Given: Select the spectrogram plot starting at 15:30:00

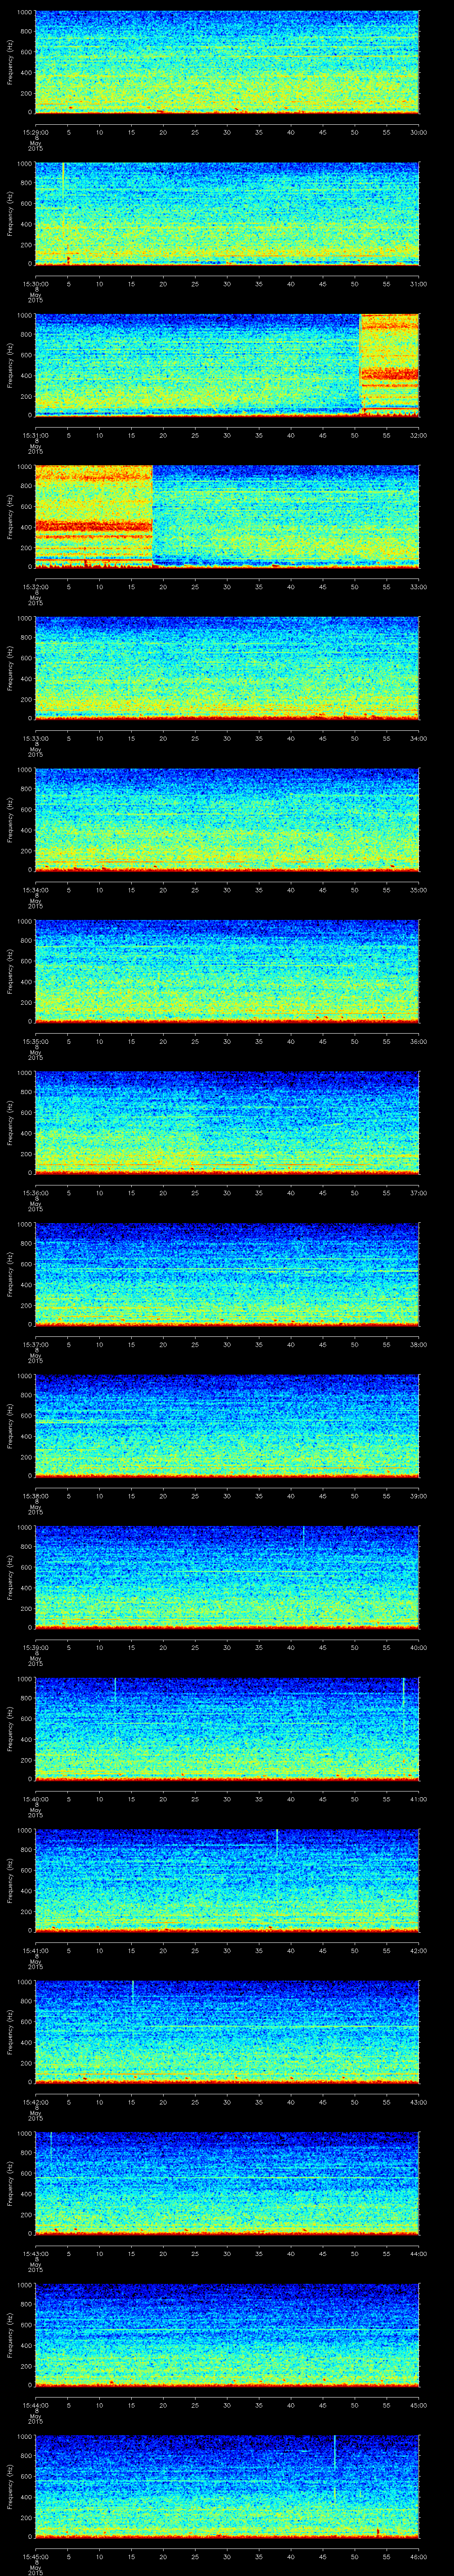Looking at the screenshot, I should click(227, 214).
